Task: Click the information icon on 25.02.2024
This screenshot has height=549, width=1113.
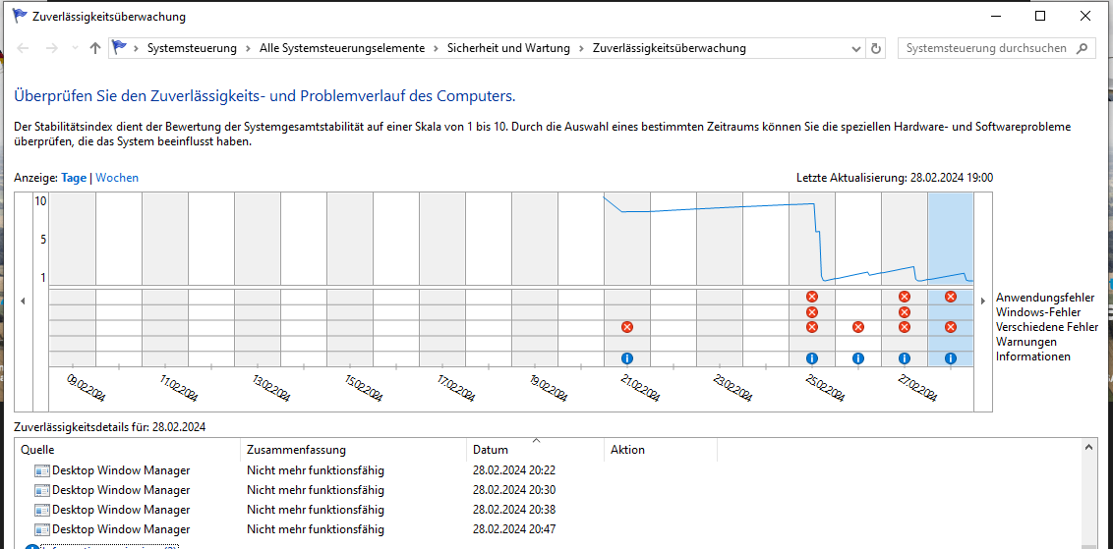Action: 812,358
